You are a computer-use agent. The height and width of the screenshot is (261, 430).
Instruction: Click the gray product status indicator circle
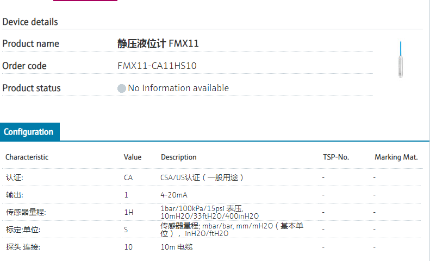coord(122,88)
